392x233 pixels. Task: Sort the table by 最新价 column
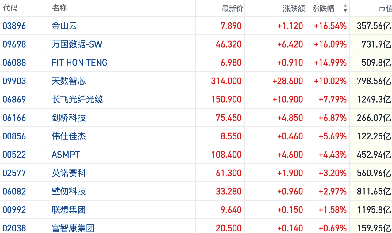click(232, 8)
